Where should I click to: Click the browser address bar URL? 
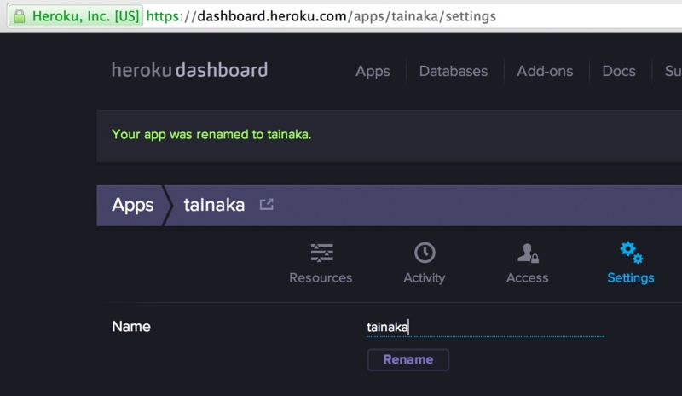321,16
